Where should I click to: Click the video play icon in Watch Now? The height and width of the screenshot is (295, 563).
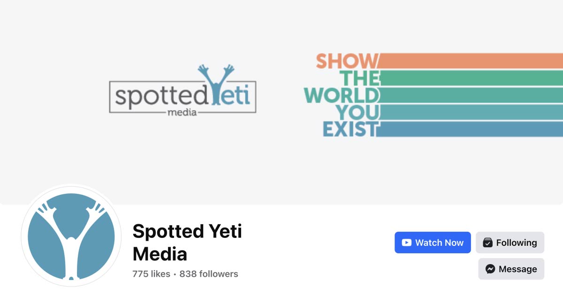pyautogui.click(x=407, y=243)
